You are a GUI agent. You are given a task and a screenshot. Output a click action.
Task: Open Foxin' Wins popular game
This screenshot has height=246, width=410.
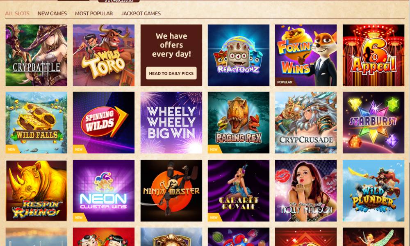click(306, 55)
